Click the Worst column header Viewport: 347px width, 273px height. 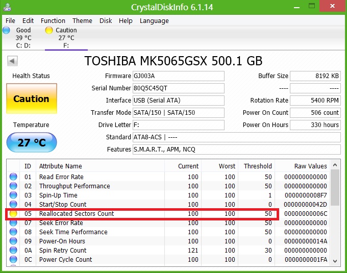(x=219, y=166)
